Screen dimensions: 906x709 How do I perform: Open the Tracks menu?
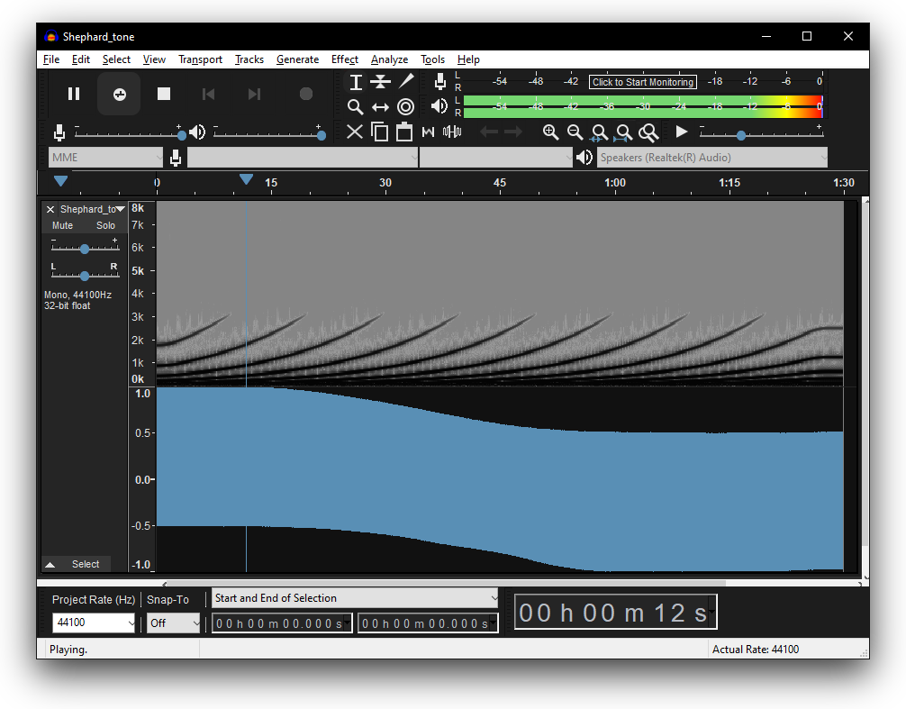click(249, 59)
